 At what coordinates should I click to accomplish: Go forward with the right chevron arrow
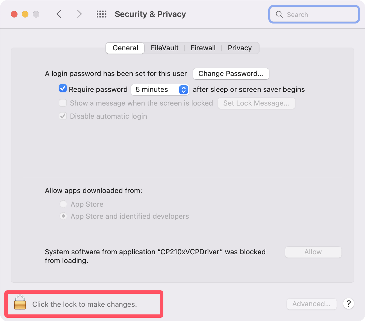[x=79, y=14]
